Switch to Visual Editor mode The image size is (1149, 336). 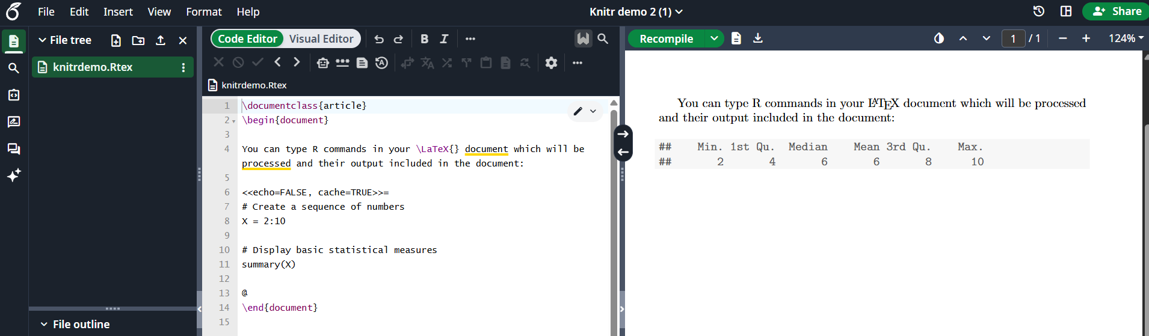click(321, 38)
